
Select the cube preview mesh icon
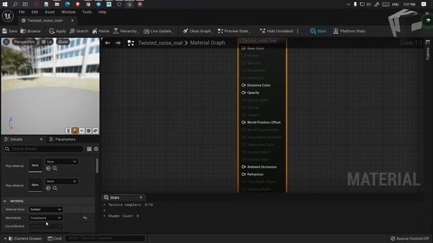tap(89, 130)
